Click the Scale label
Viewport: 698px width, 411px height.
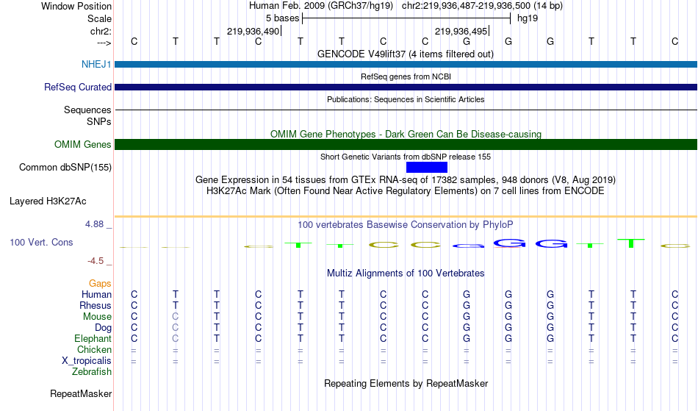coord(99,18)
